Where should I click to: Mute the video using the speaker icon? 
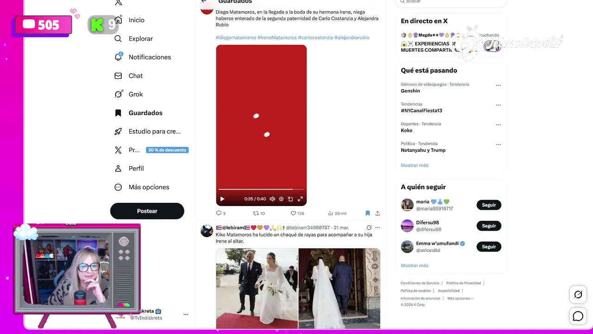pyautogui.click(x=272, y=199)
